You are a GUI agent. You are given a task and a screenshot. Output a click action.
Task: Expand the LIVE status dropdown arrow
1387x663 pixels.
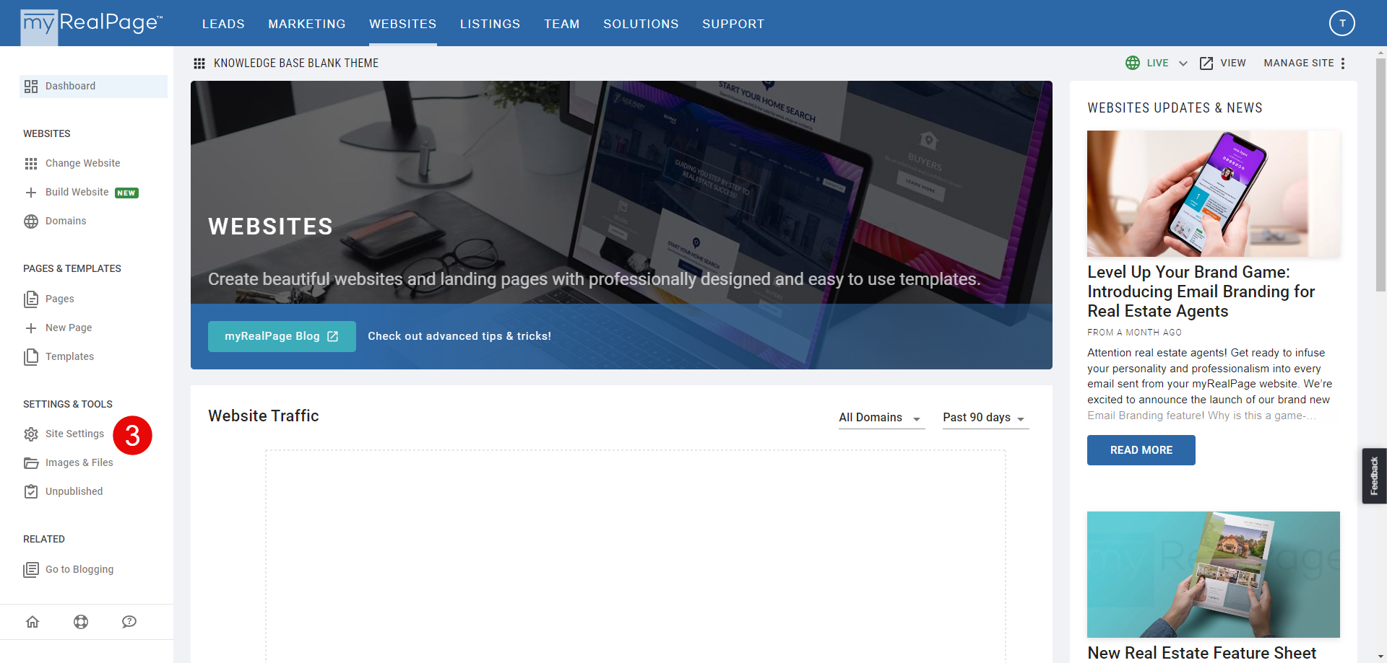[x=1183, y=63]
